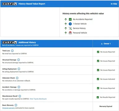
Task: Click 'No total loss reported to CARFAX' text
Action: point(15,54)
